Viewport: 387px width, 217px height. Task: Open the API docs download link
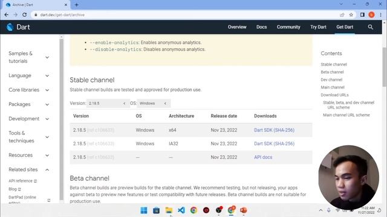point(263,157)
